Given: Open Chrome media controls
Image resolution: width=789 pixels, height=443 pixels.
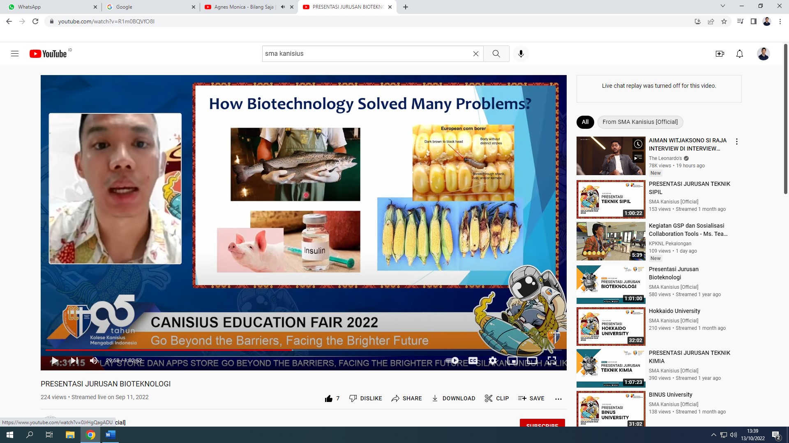Looking at the screenshot, I should point(740,21).
